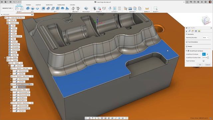This screenshot has width=213, height=120.
Task: Select the dome-shaped 3D toolpath icon
Action: [62, 8]
